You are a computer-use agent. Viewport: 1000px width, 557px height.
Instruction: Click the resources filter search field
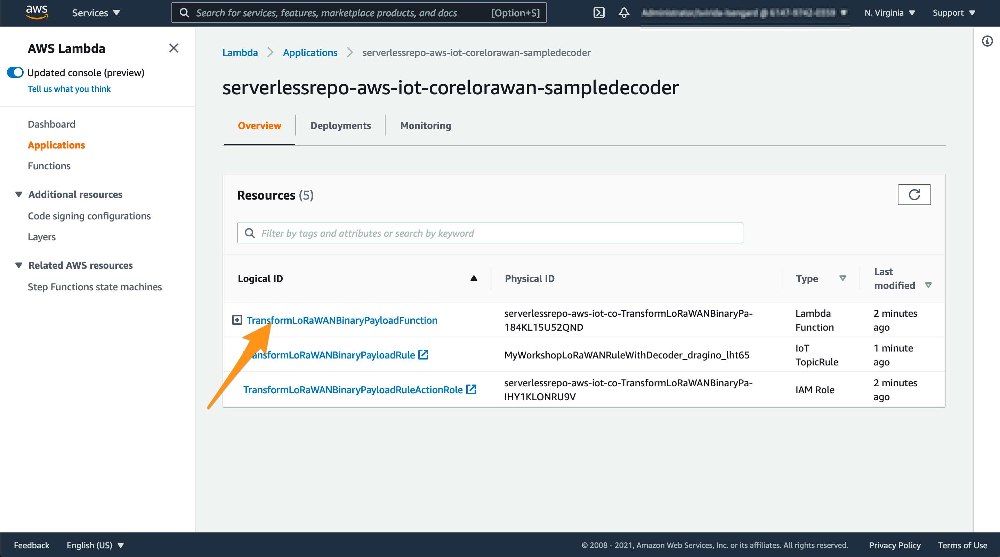click(490, 233)
